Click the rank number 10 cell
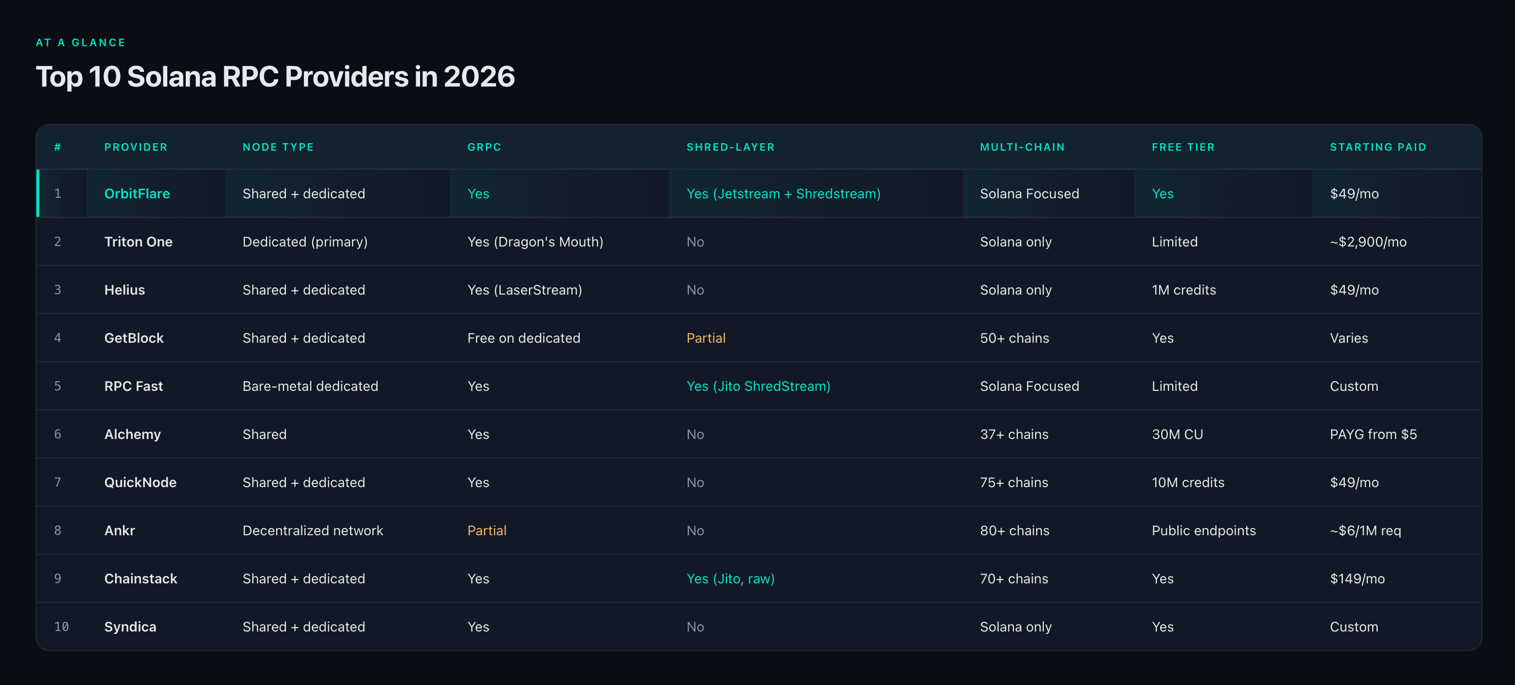 (61, 627)
